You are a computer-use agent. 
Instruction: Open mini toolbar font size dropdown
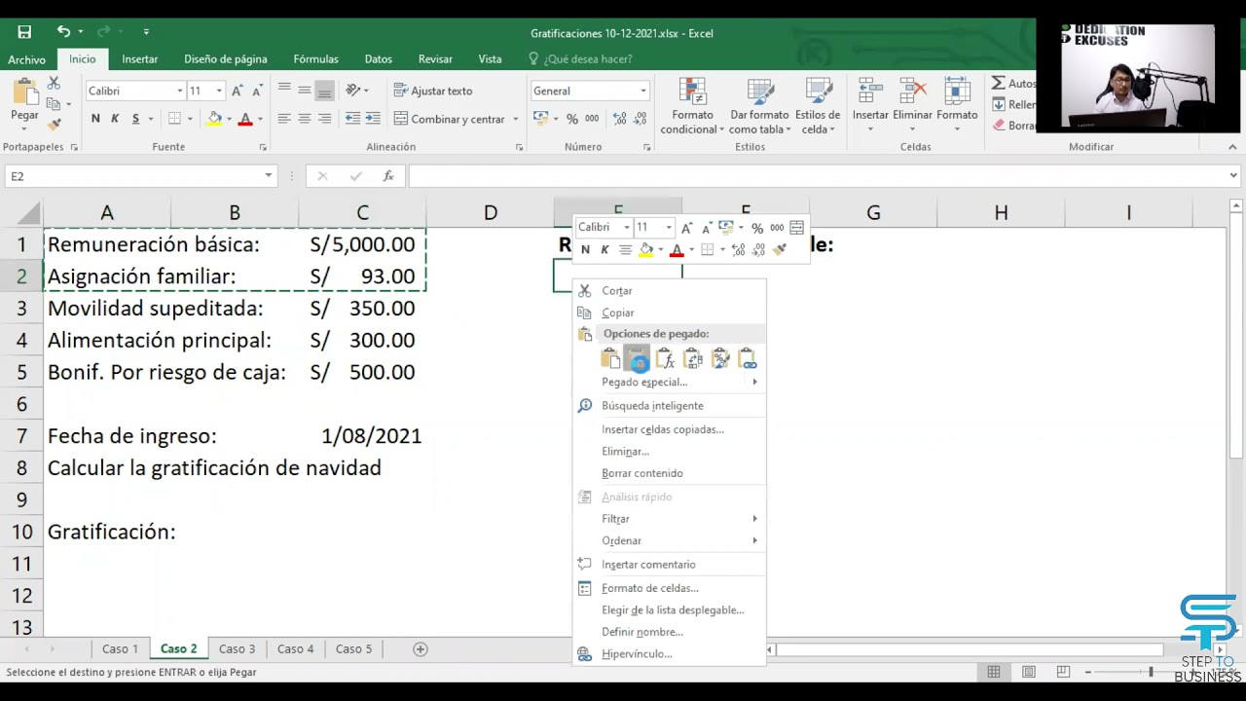pos(669,227)
